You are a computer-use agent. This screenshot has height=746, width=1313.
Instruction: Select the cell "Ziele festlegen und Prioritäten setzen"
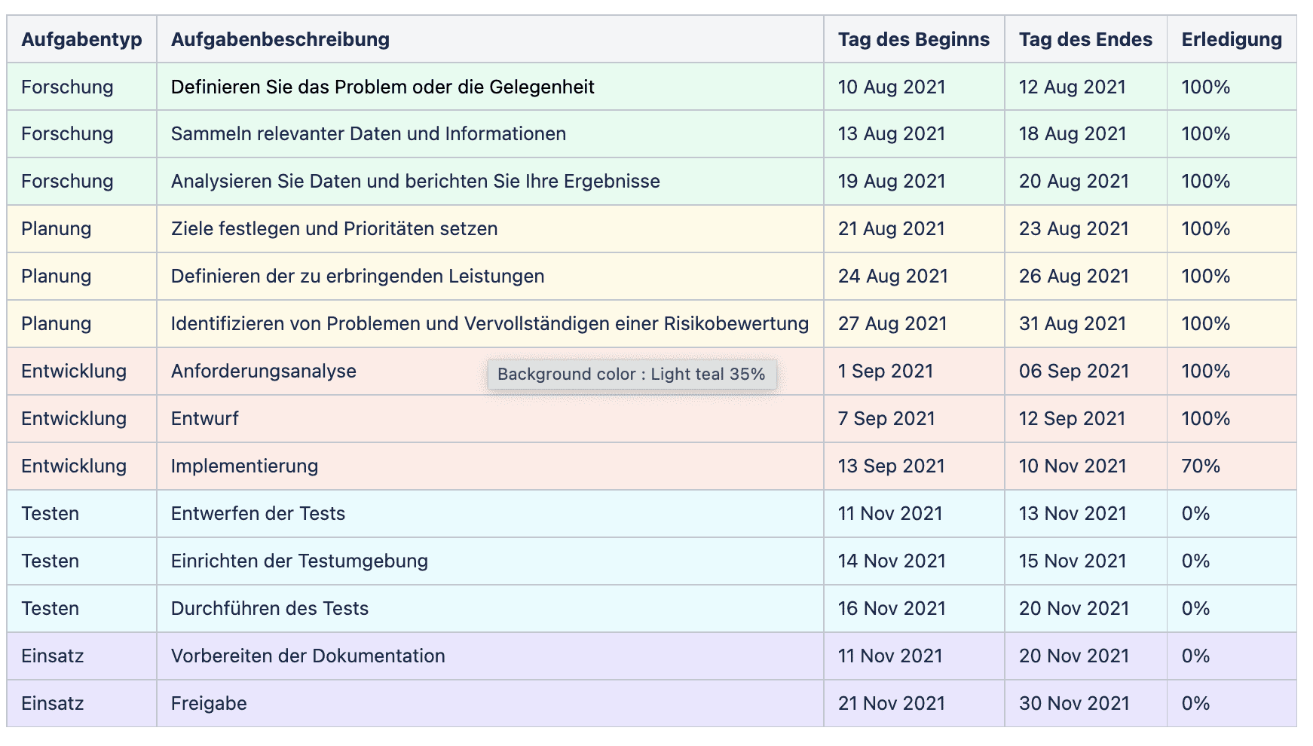(334, 229)
